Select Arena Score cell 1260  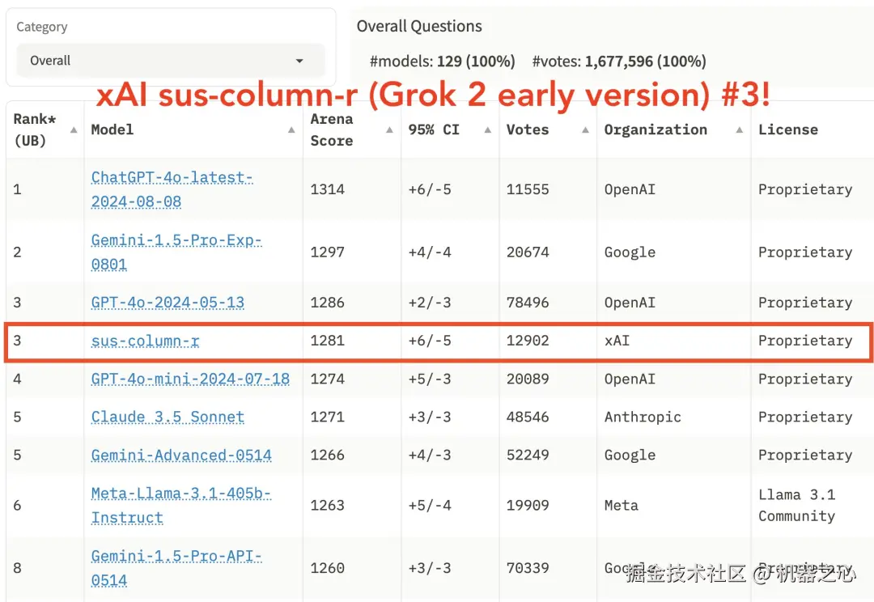[327, 568]
